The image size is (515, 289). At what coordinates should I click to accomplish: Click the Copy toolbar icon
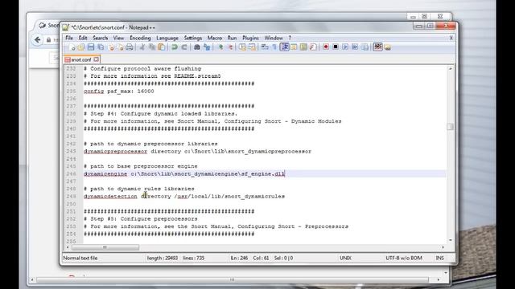point(152,47)
